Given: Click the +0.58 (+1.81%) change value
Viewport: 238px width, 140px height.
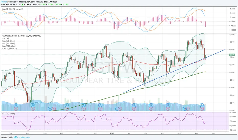Looking at the screenshot, I should click(30, 5).
